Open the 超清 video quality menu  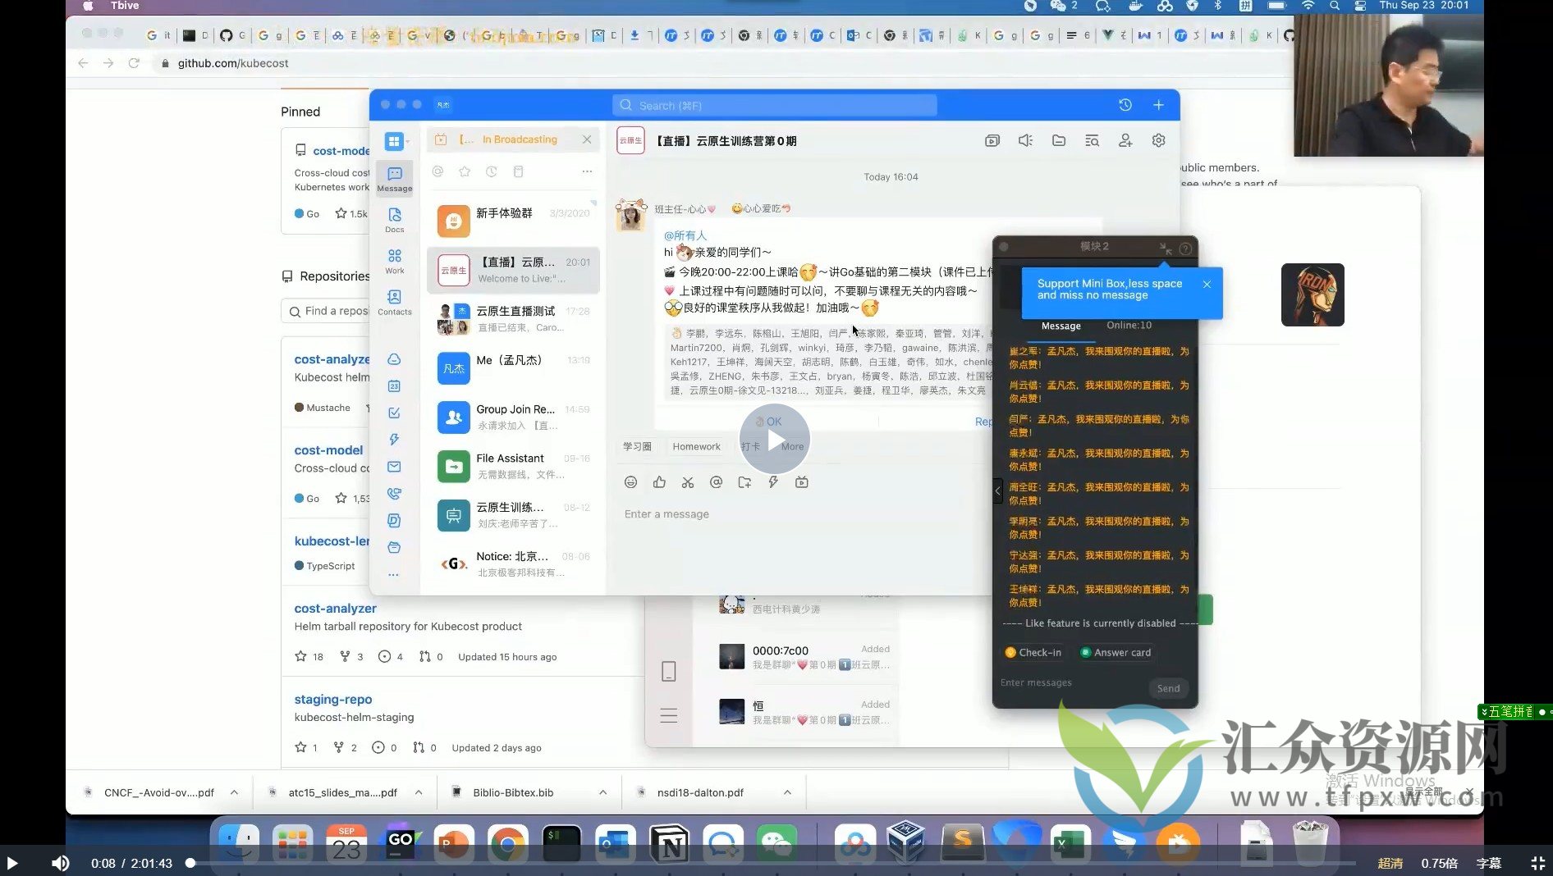(x=1390, y=863)
